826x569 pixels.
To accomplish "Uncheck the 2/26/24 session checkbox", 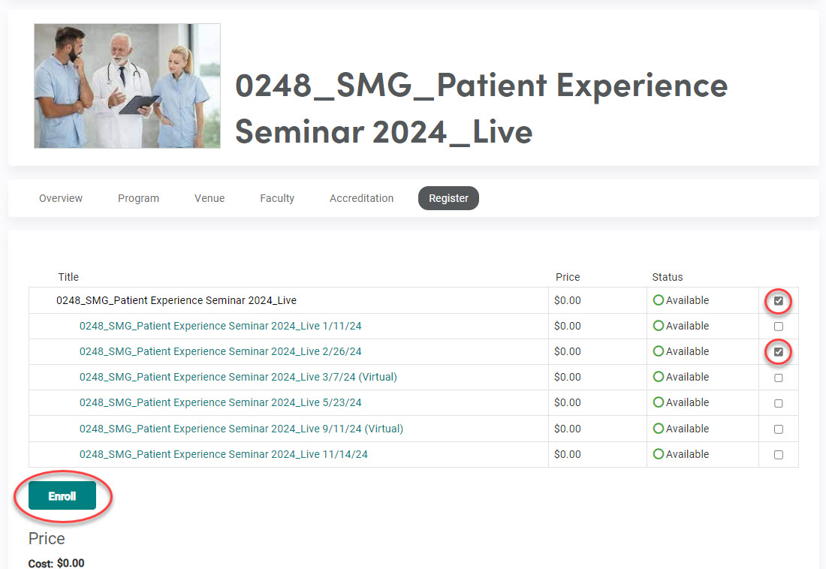I will coord(778,352).
